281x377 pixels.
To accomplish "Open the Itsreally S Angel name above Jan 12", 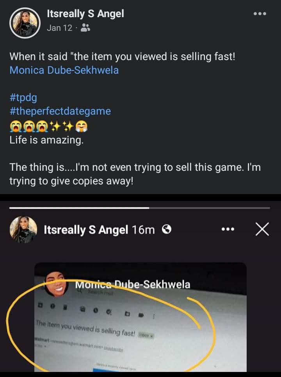I will [85, 14].
